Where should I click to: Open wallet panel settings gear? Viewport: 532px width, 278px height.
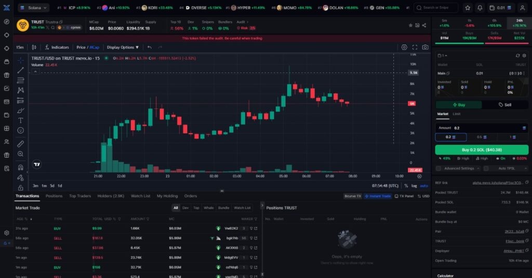[524, 55]
